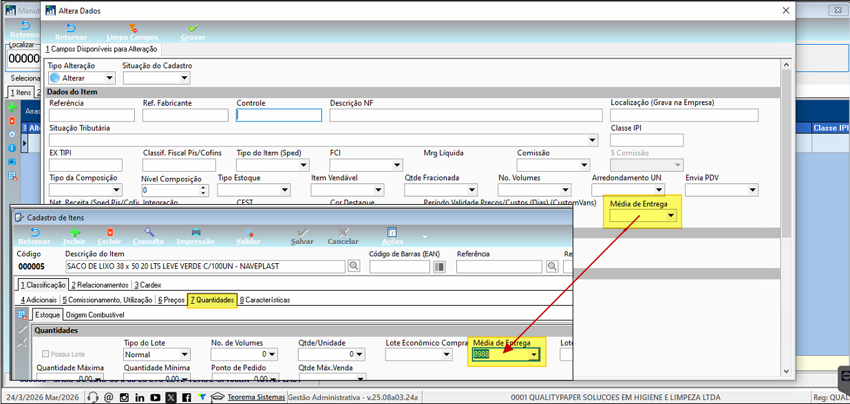
Task: Click Retornar in Altera Dados toolbar
Action: pyautogui.click(x=70, y=28)
